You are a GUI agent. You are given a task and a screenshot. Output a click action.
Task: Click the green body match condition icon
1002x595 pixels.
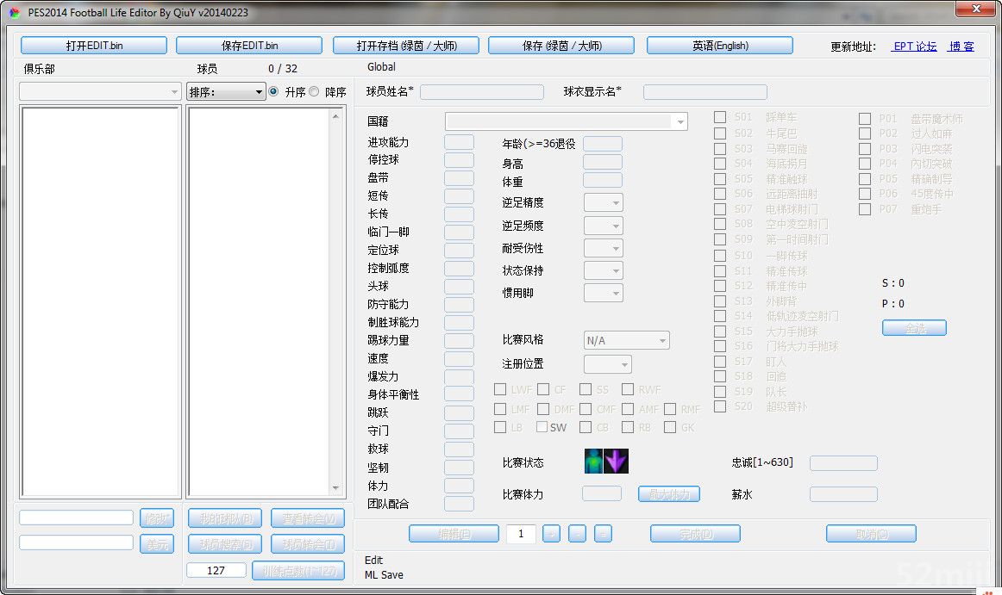pos(595,462)
